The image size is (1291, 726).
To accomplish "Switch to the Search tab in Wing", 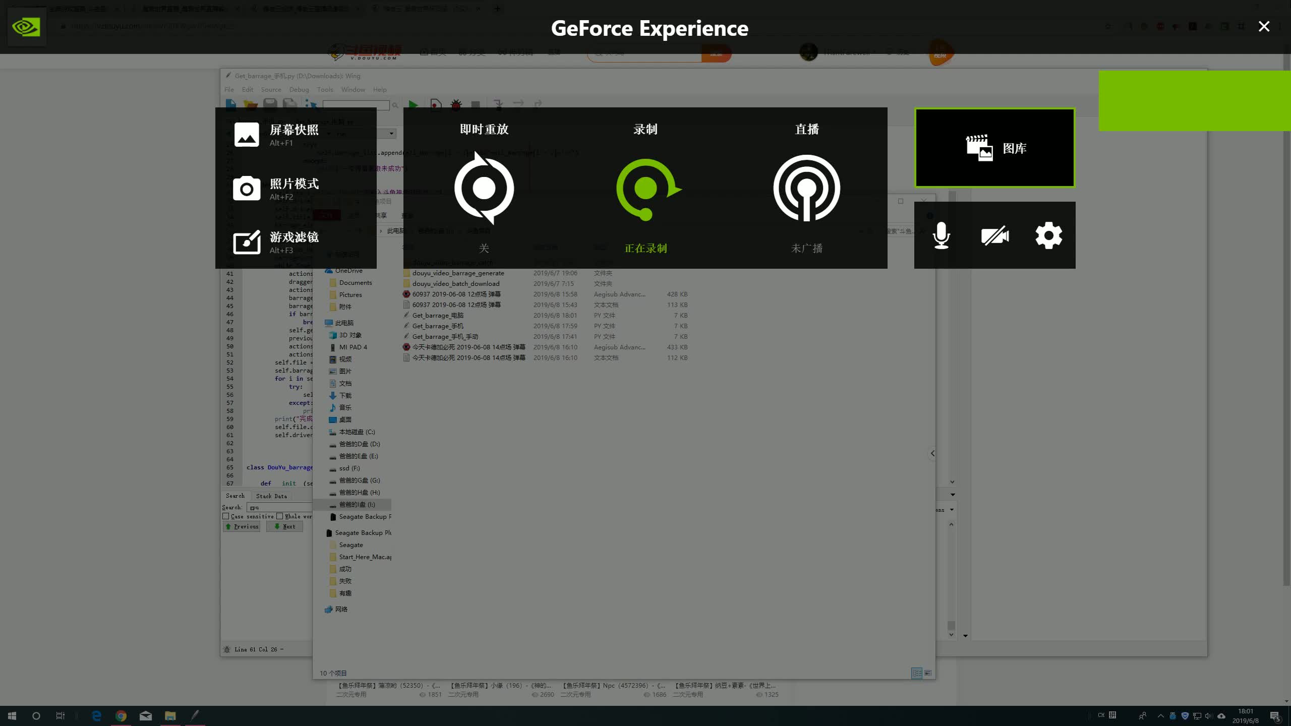I will pos(235,496).
